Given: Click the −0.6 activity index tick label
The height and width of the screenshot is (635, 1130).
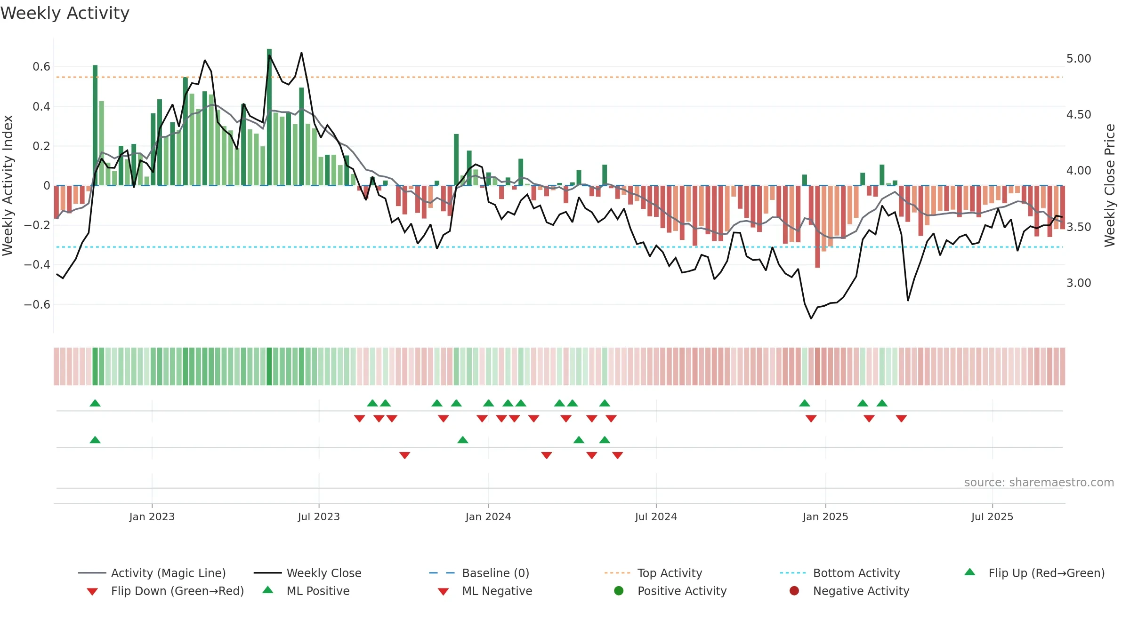Looking at the screenshot, I should tap(37, 304).
